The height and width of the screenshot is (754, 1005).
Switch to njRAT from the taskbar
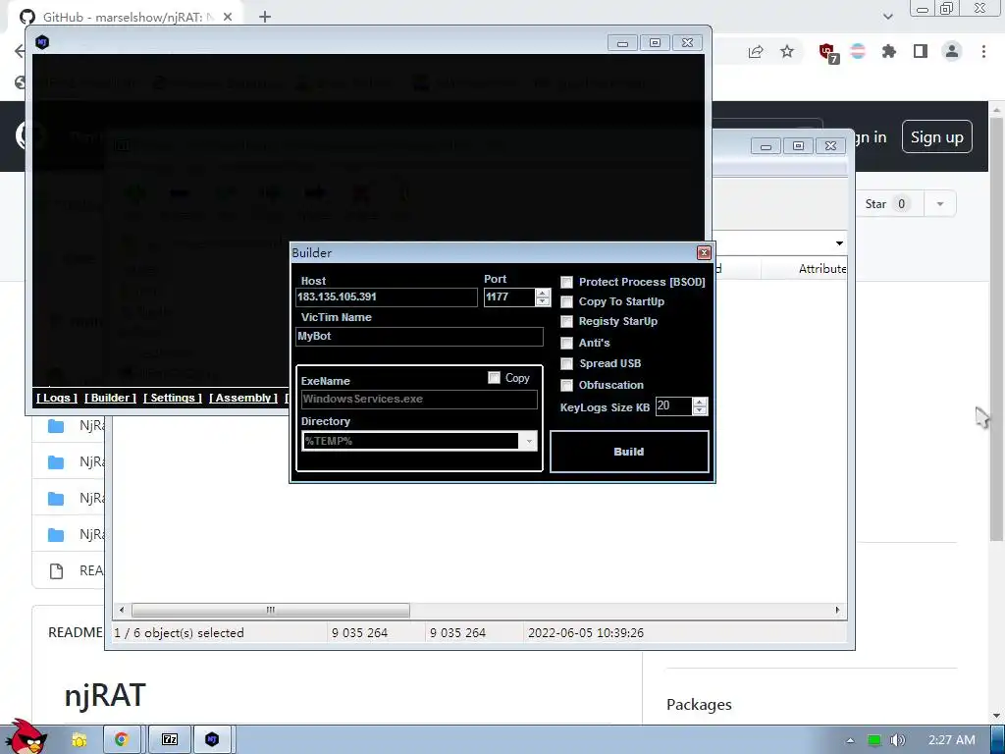pos(212,740)
